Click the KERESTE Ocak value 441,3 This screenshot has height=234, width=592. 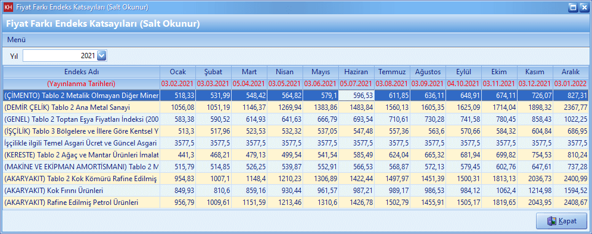[x=178, y=155]
